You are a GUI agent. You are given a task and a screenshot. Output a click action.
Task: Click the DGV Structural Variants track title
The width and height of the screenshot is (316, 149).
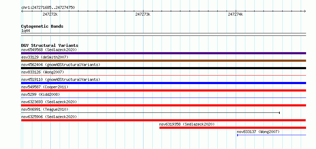pyautogui.click(x=50, y=45)
